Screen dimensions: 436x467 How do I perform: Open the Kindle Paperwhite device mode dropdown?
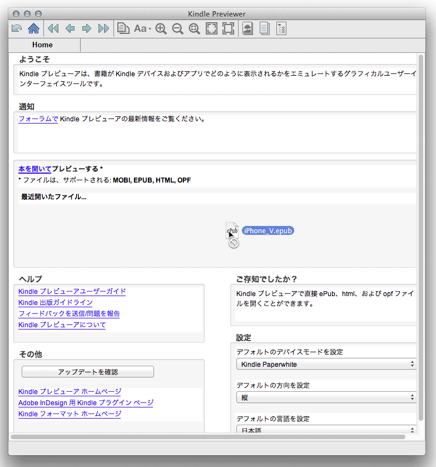click(326, 364)
